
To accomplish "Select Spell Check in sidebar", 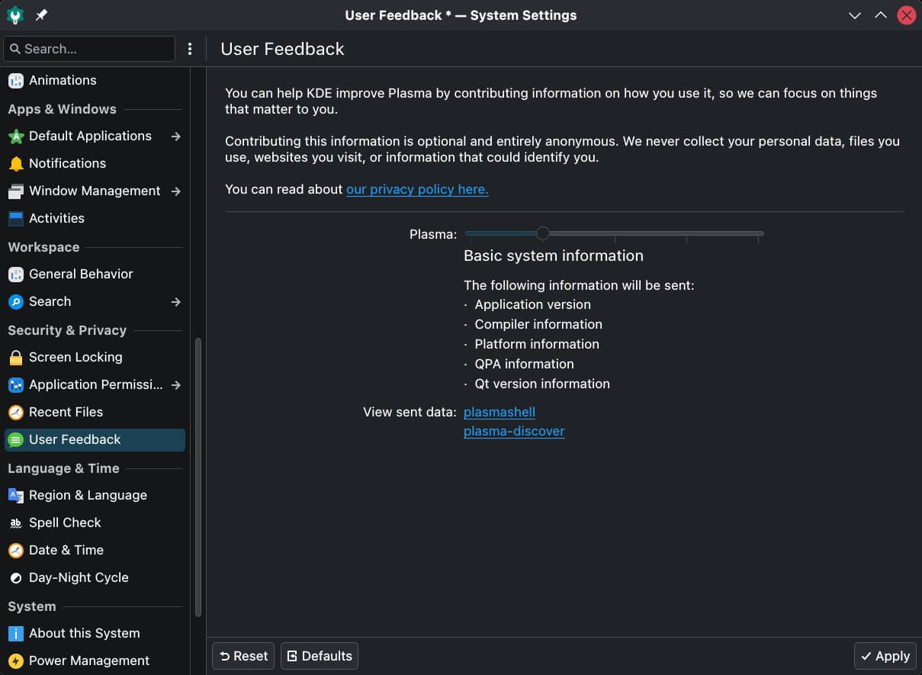I will (x=65, y=522).
